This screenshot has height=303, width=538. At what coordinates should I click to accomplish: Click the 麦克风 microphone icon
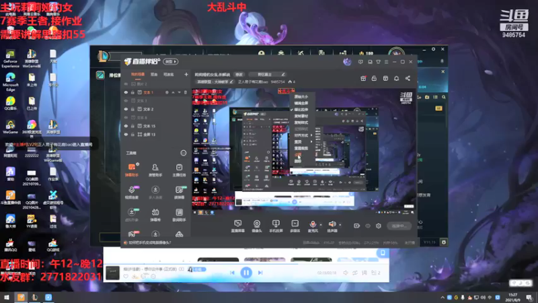pyautogui.click(x=313, y=224)
